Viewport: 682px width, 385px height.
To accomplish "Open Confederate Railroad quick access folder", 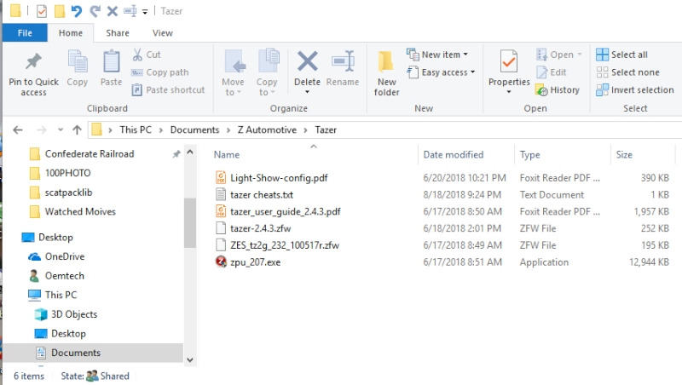I will click(x=90, y=154).
